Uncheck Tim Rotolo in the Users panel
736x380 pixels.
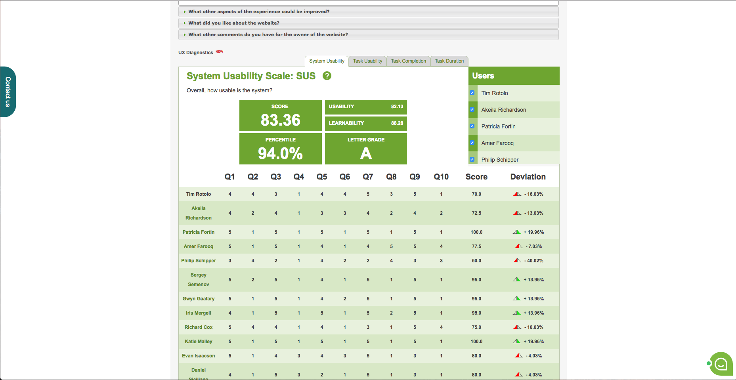pyautogui.click(x=472, y=93)
